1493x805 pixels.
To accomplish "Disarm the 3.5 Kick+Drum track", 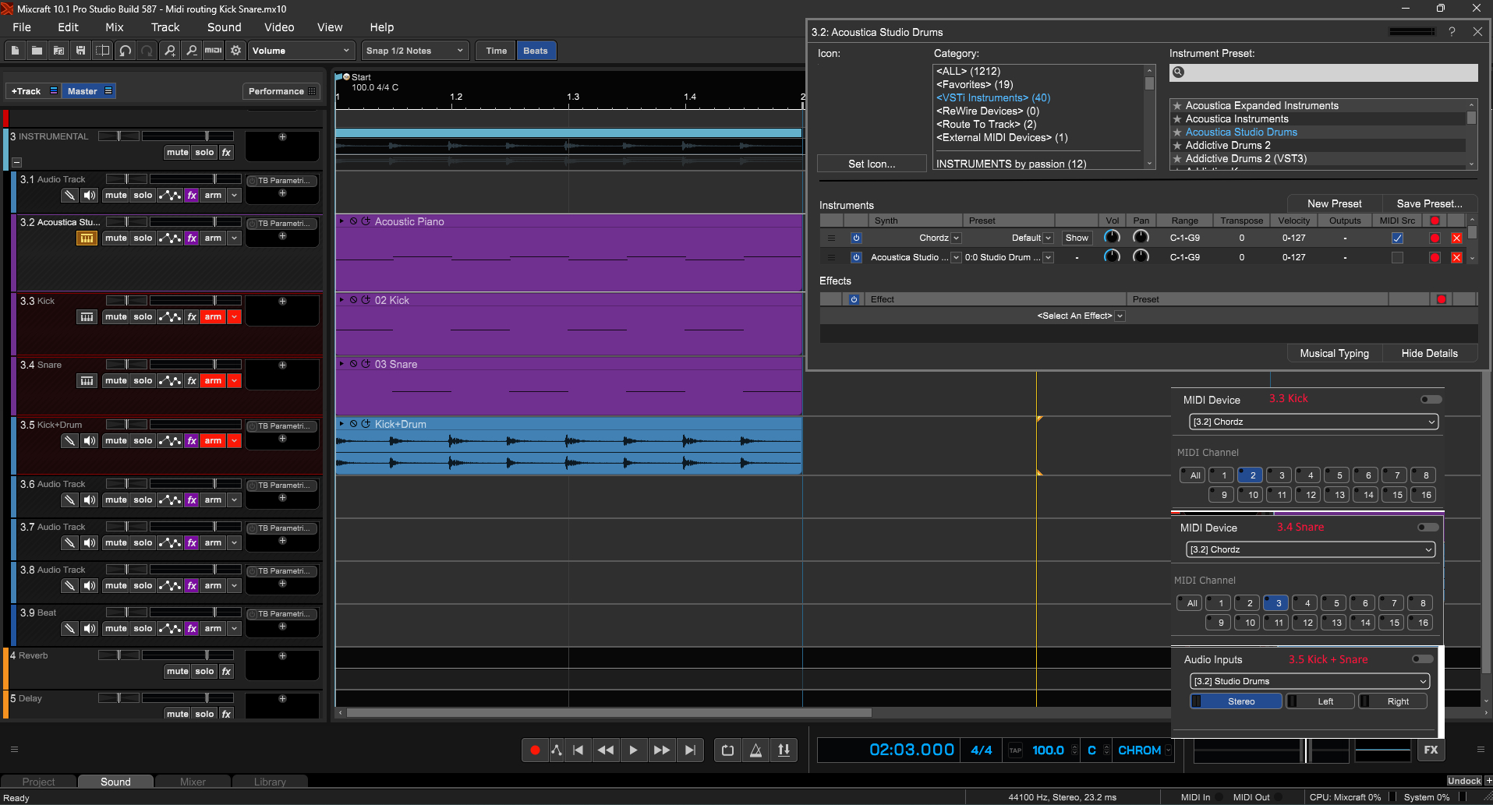I will 213,441.
